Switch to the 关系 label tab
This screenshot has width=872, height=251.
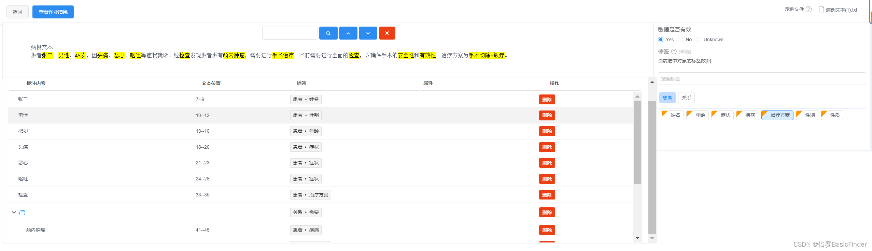pyautogui.click(x=686, y=98)
